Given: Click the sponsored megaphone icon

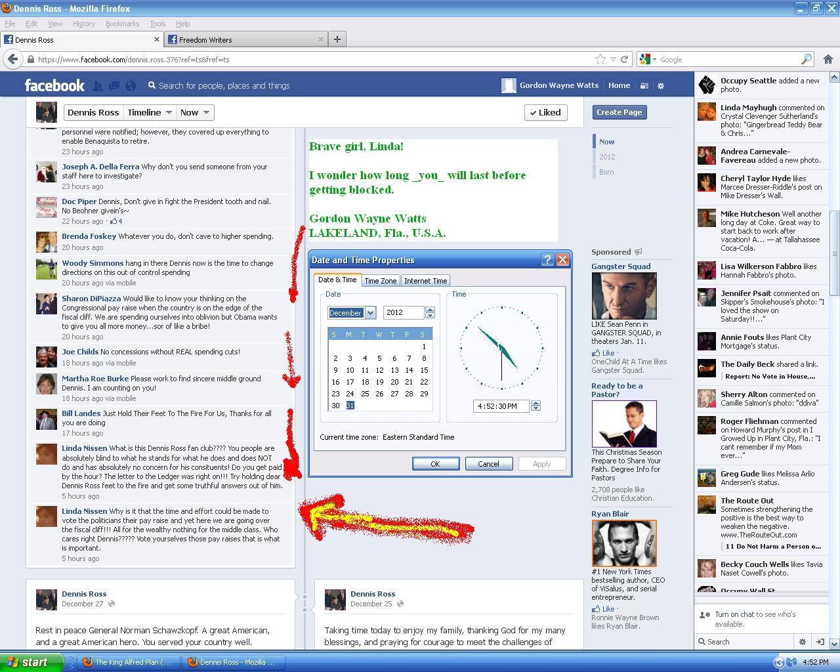Looking at the screenshot, I should (x=638, y=252).
